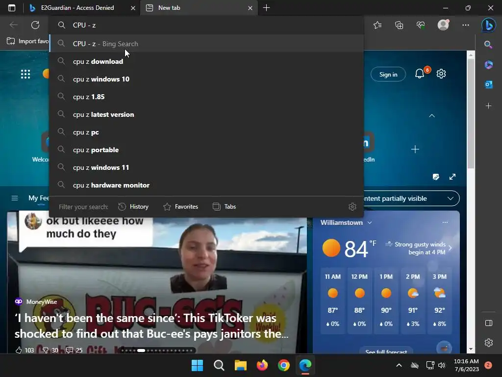The image size is (502, 377).
Task: Filter search by History
Action: pos(133,207)
